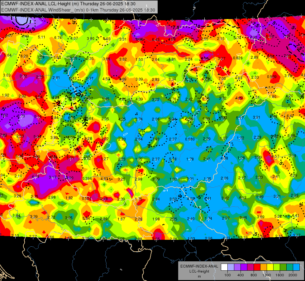
Task: Click the wind shear value 5.11
Action: click(41, 37)
